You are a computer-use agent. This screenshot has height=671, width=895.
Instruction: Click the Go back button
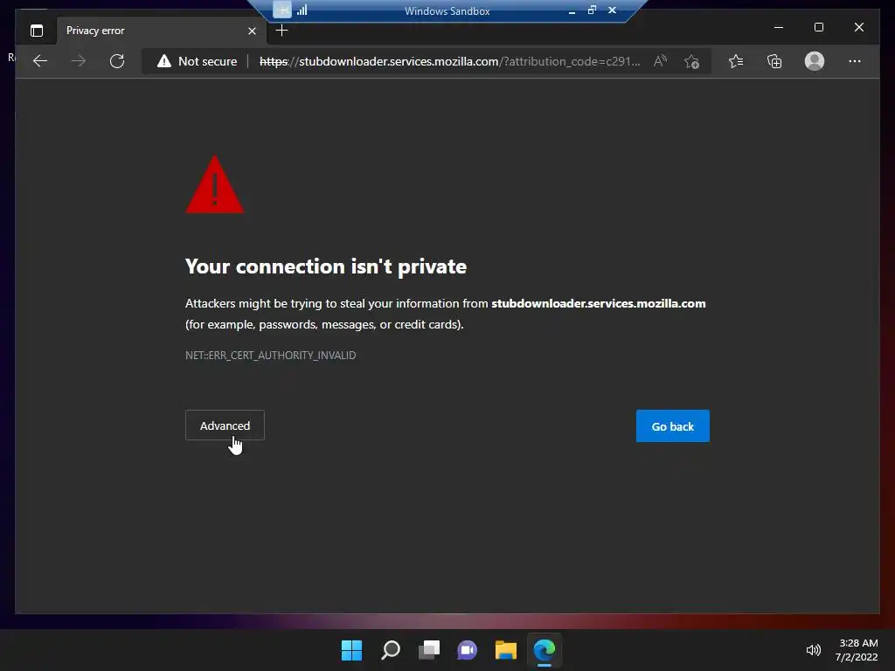672,425
